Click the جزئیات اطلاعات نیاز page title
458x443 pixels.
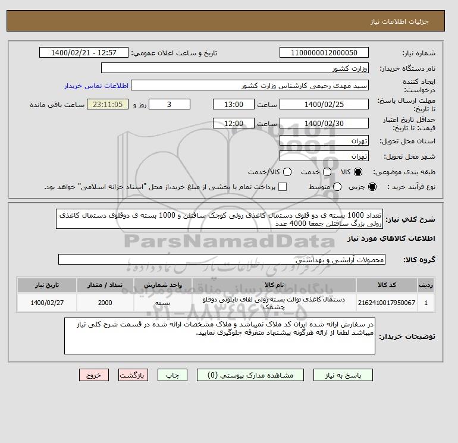click(x=399, y=21)
